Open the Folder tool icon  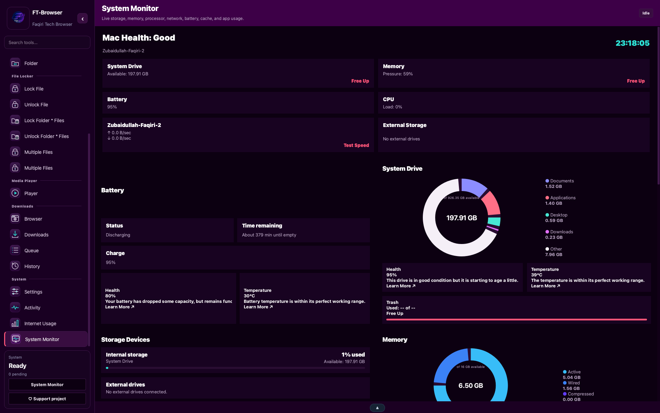coord(15,63)
